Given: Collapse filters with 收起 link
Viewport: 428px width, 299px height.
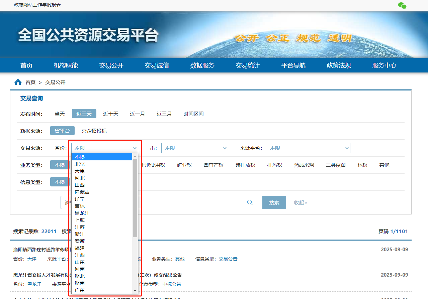Looking at the screenshot, I should [301, 202].
